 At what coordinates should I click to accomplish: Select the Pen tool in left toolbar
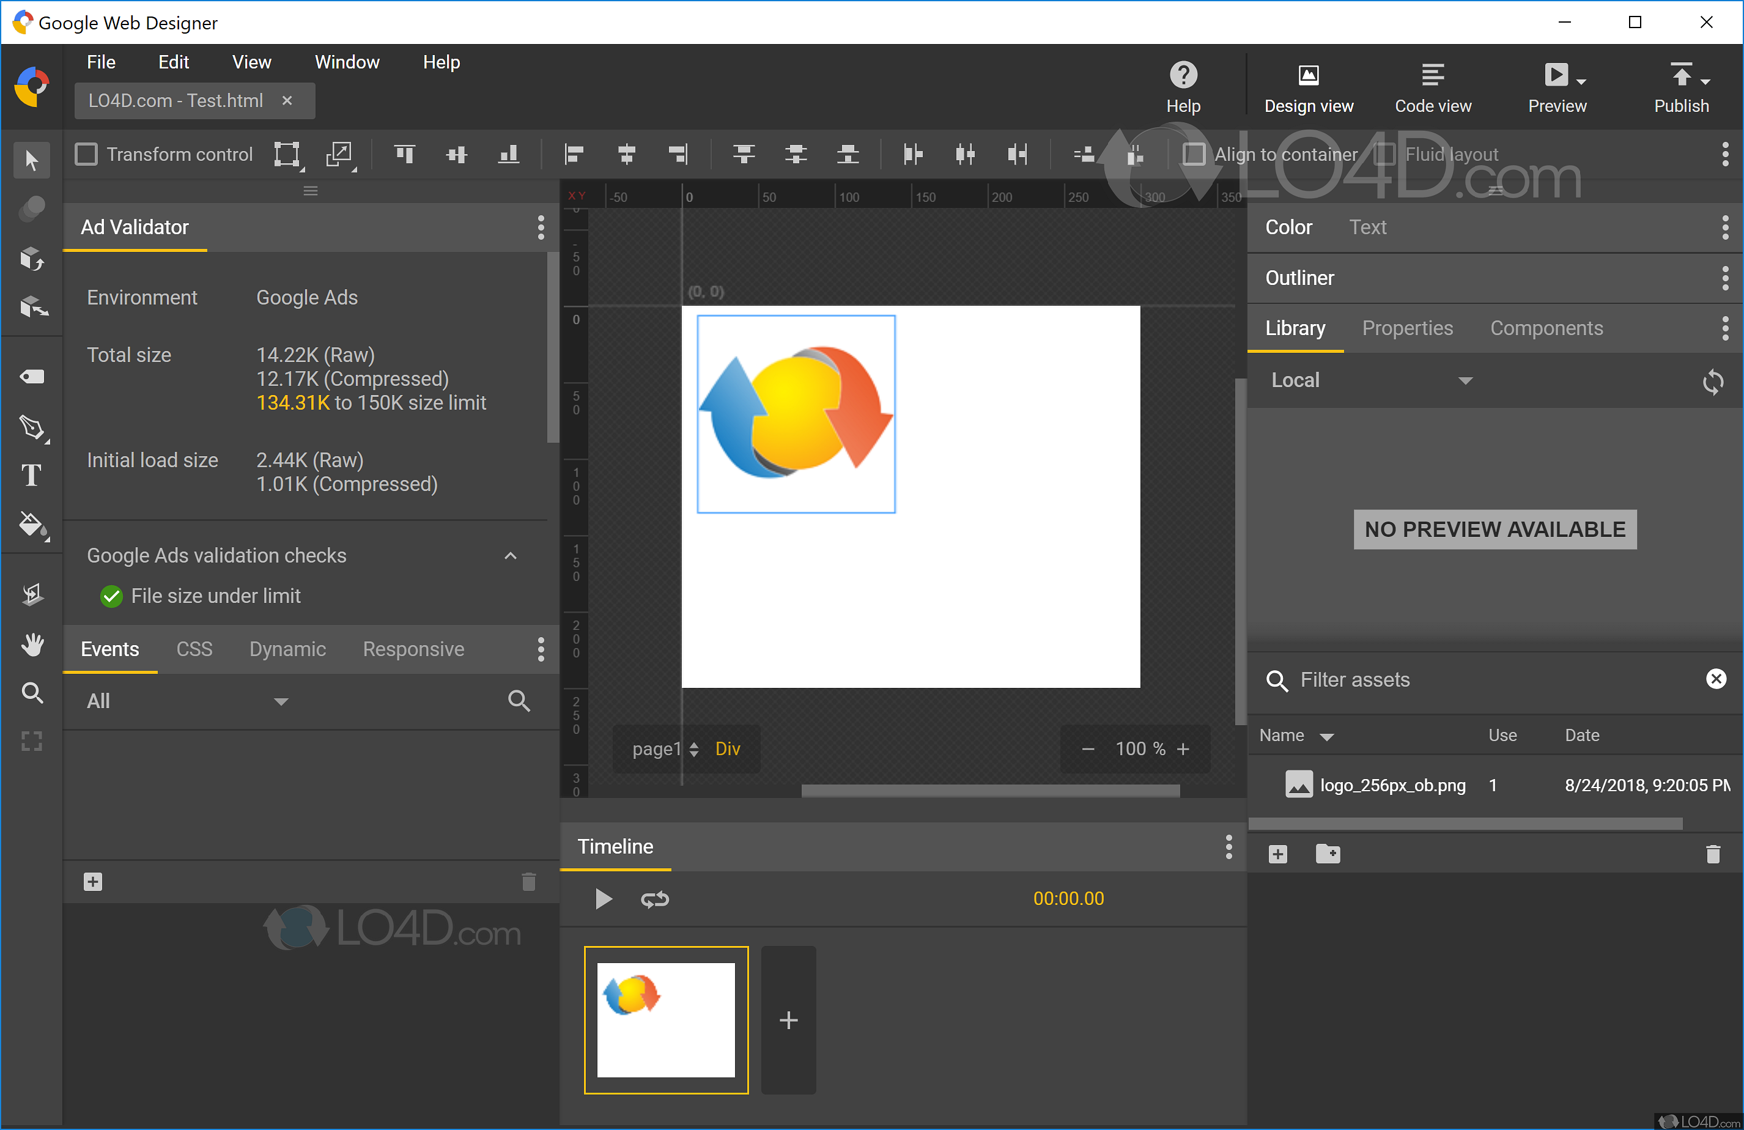pos(32,427)
